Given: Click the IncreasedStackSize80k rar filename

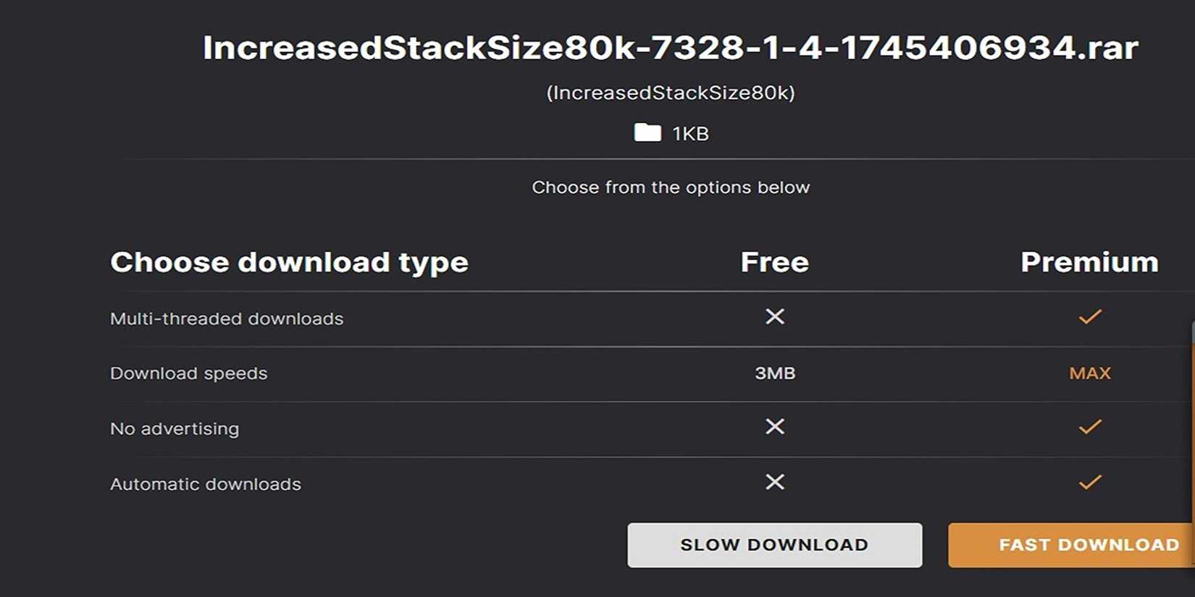Looking at the screenshot, I should 670,48.
